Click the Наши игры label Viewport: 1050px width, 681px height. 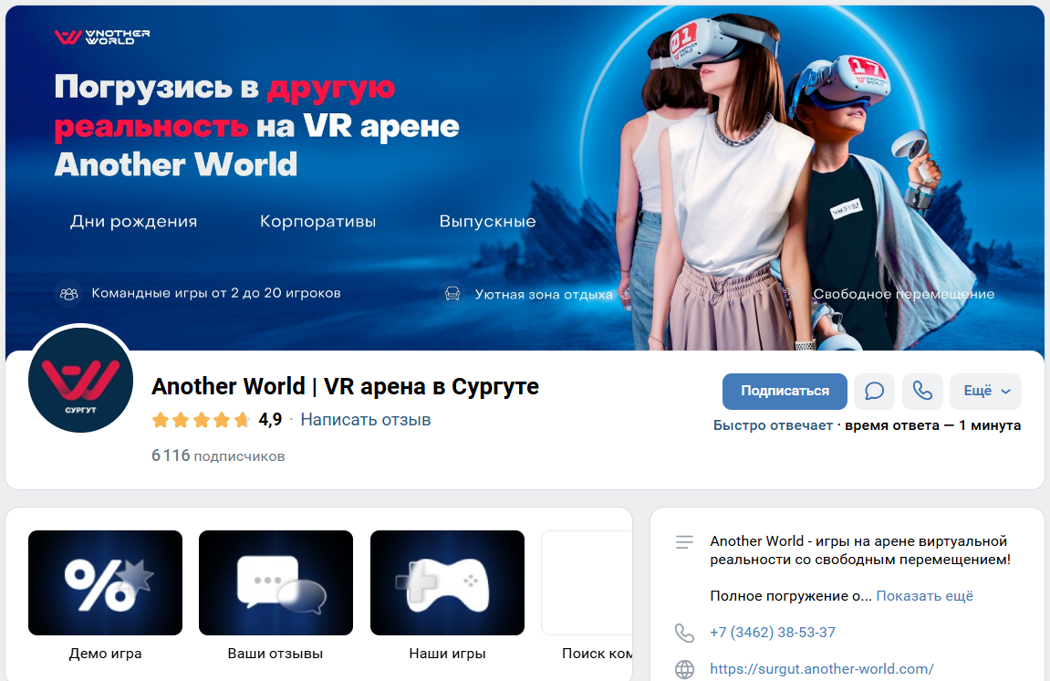[x=447, y=654]
